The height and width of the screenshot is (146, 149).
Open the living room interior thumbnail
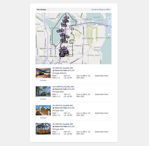[43, 73]
